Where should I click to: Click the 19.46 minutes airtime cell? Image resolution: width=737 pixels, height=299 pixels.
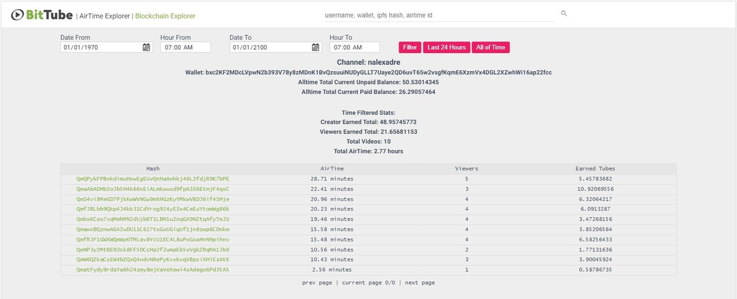tap(332, 219)
